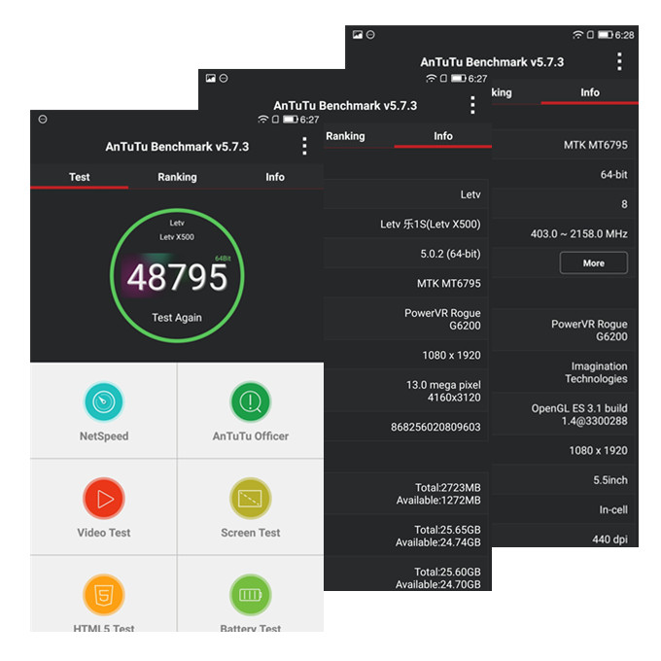The image size is (661, 661).
Task: Select the Total:25.65GB storage row
Action: tap(406, 536)
